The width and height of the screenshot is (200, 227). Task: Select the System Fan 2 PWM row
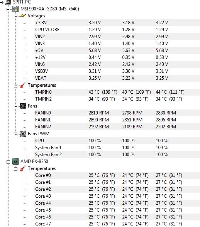[x=117, y=155]
